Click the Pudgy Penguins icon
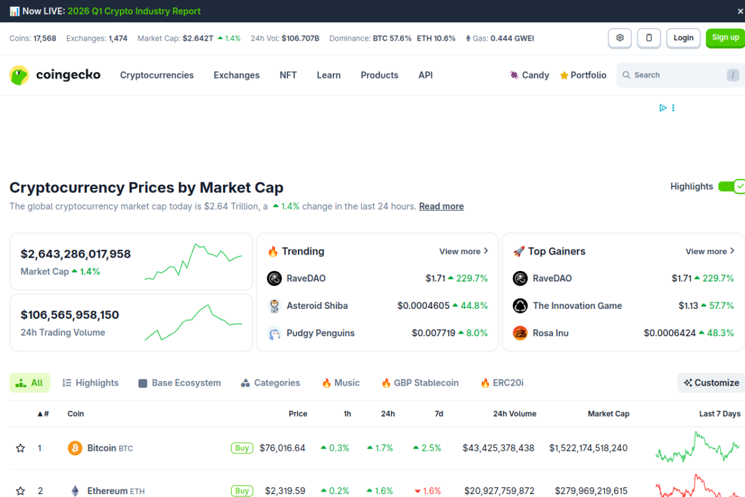This screenshot has width=745, height=497. point(274,333)
